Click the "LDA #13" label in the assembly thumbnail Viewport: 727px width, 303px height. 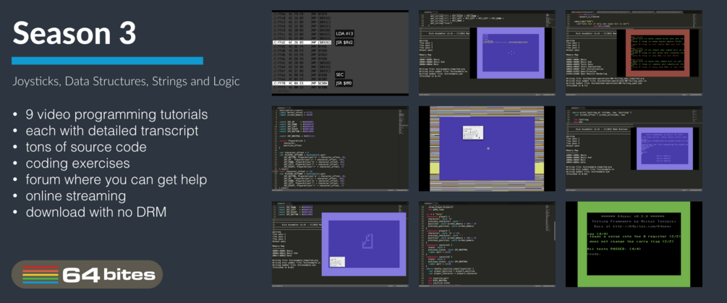344,33
